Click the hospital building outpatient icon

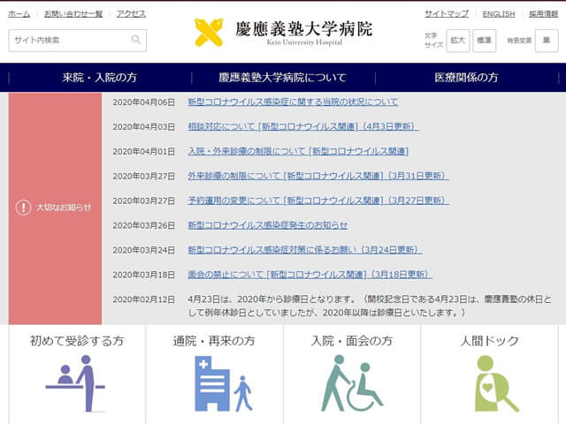click(x=223, y=383)
